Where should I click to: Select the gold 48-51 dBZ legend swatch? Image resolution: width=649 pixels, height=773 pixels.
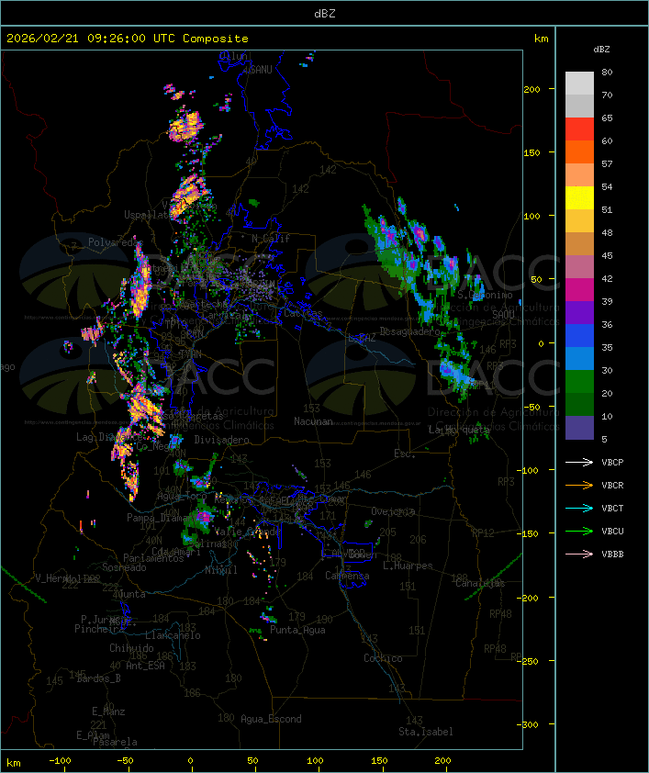click(x=579, y=221)
